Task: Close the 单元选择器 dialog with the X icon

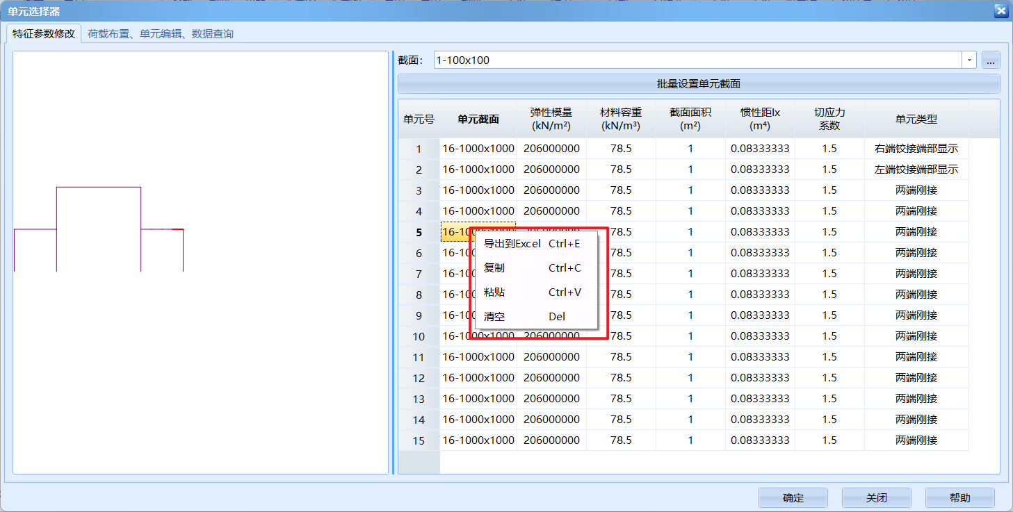Action: pos(1000,10)
